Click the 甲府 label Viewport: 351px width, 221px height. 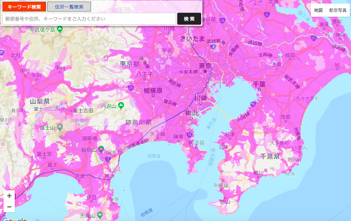click(37, 75)
